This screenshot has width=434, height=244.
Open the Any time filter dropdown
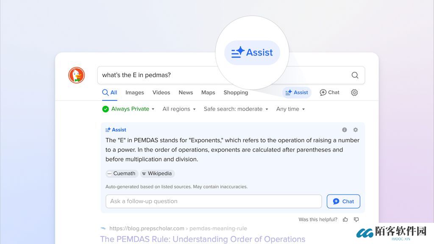(290, 109)
